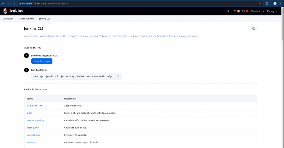Image resolution: width=284 pixels, height=148 pixels.
Task: Click the Jenkins logo in header
Action: point(13,11)
